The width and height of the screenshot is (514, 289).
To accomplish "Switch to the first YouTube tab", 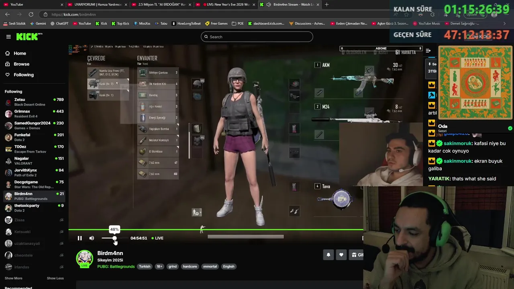I will [32, 4].
